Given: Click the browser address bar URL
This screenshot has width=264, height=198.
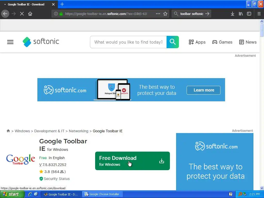Looking at the screenshot, I should coord(106,14).
